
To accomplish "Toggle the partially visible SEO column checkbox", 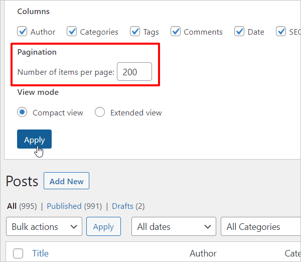I will 281,32.
